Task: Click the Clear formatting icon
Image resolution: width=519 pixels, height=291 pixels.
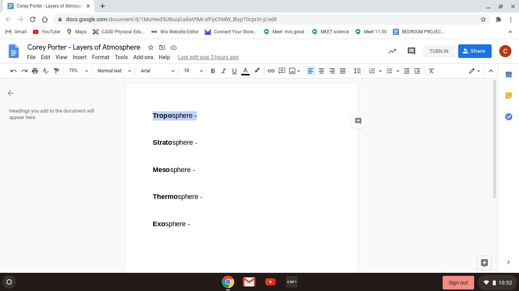Action: tap(431, 71)
